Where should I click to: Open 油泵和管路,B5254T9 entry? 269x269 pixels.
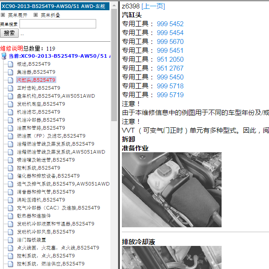click(41, 128)
